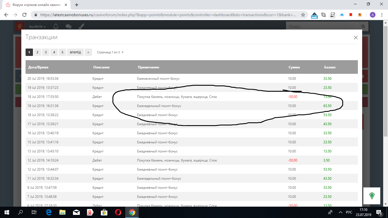The image size is (388, 218).
Task: Click the Skype extension icon
Action: pos(323,15)
